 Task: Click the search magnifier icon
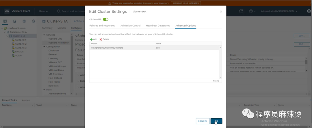(59, 11)
